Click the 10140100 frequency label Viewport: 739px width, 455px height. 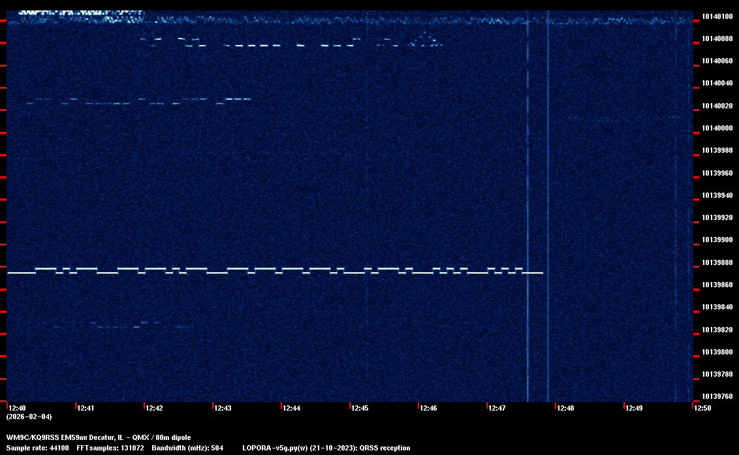point(717,16)
